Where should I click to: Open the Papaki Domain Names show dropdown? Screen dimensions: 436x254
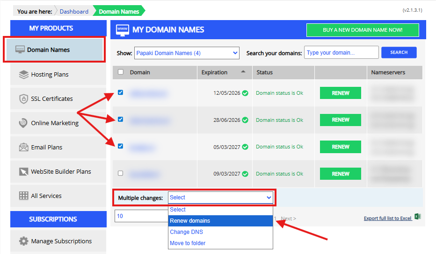[187, 53]
